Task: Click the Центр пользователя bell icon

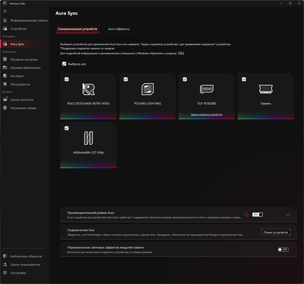Action: [x=5, y=265]
